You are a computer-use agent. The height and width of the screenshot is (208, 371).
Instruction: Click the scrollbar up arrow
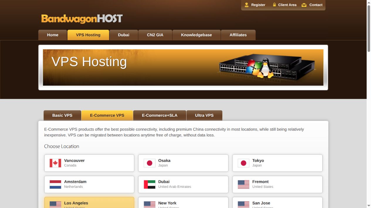(369, 2)
